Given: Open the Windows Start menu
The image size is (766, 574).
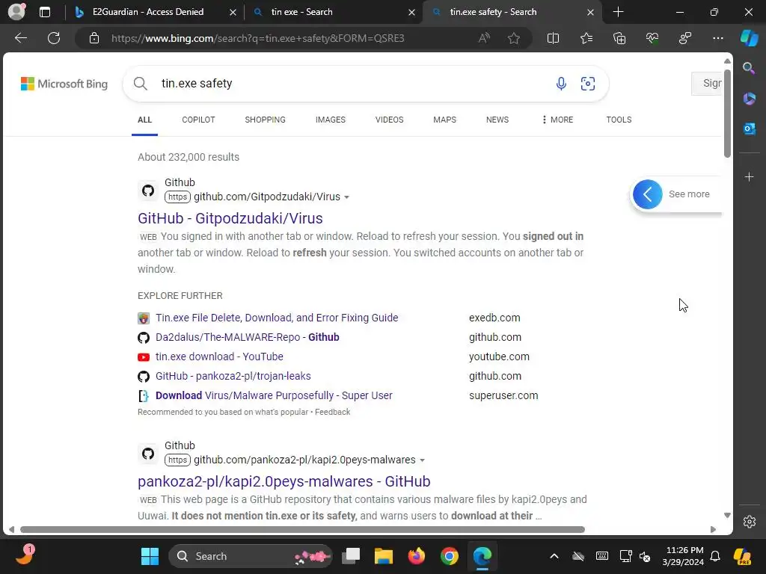Looking at the screenshot, I should click(x=150, y=556).
